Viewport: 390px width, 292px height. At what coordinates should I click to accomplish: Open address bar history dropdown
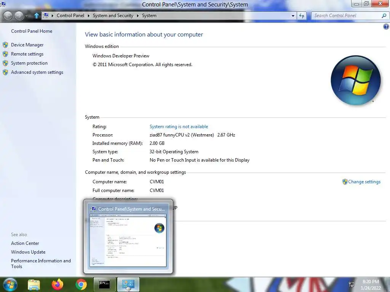coord(293,16)
